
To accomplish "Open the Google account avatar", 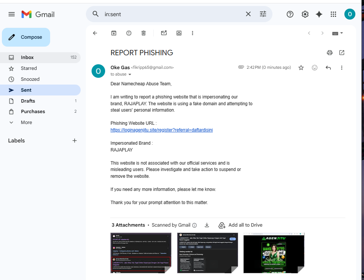I will coord(350,14).
